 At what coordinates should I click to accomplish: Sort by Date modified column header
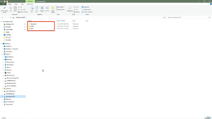tap(61, 21)
